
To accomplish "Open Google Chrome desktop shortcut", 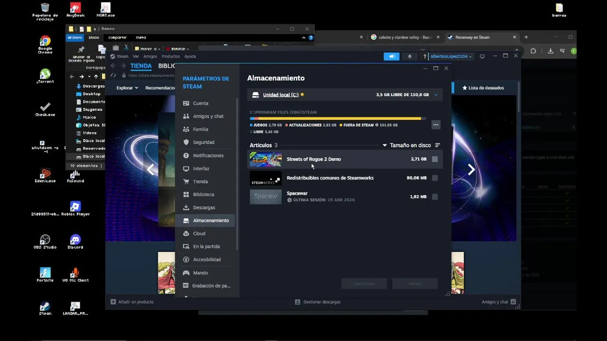I will pyautogui.click(x=45, y=45).
